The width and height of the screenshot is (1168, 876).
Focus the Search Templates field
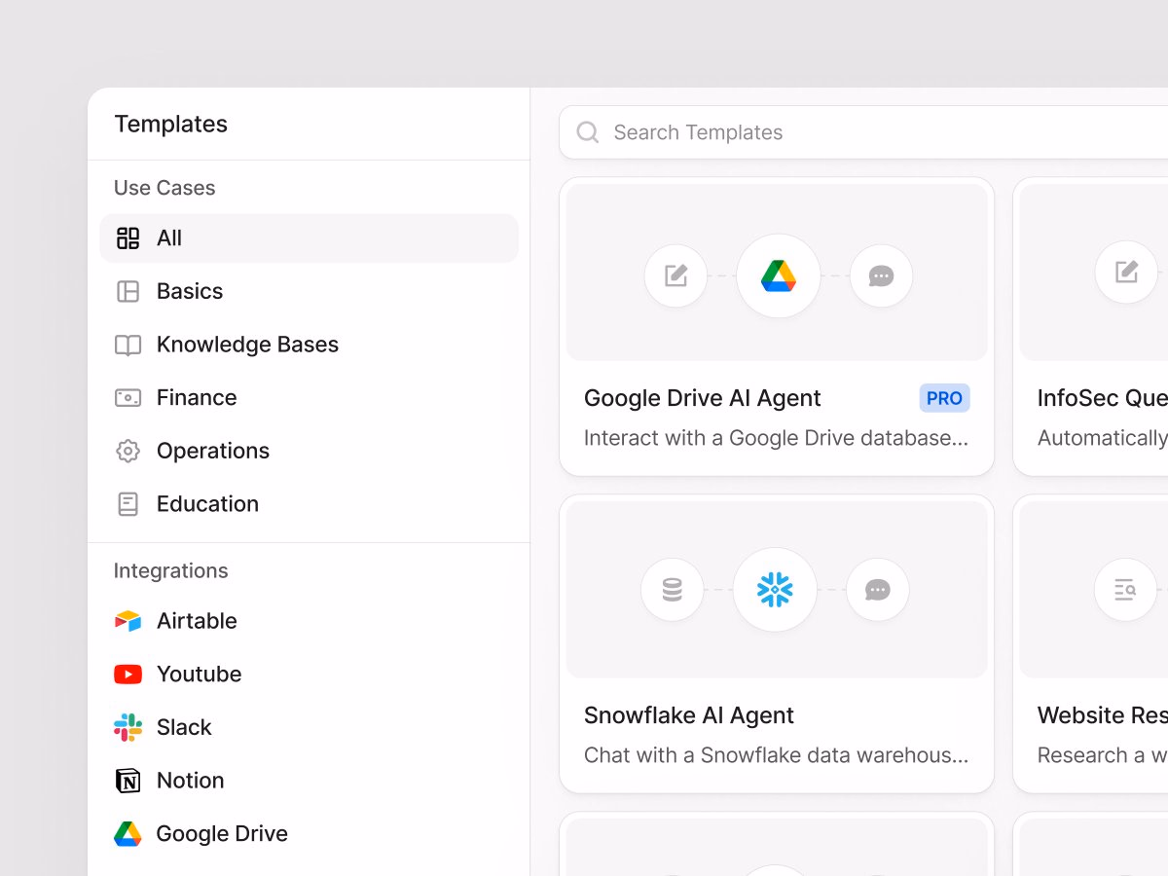[x=864, y=132]
